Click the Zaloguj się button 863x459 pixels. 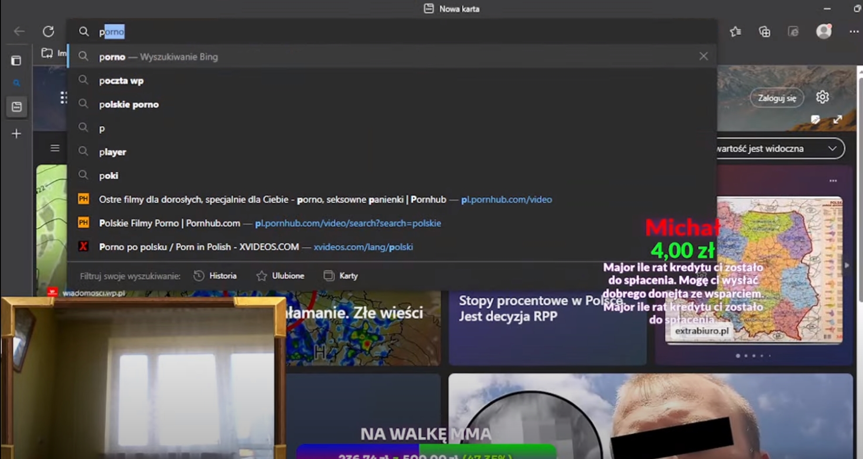tap(777, 98)
